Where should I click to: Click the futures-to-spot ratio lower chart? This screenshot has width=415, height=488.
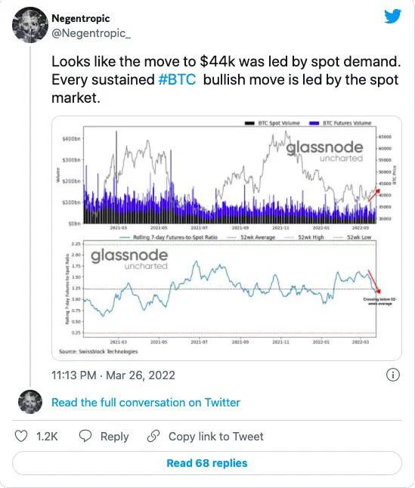coord(230,289)
